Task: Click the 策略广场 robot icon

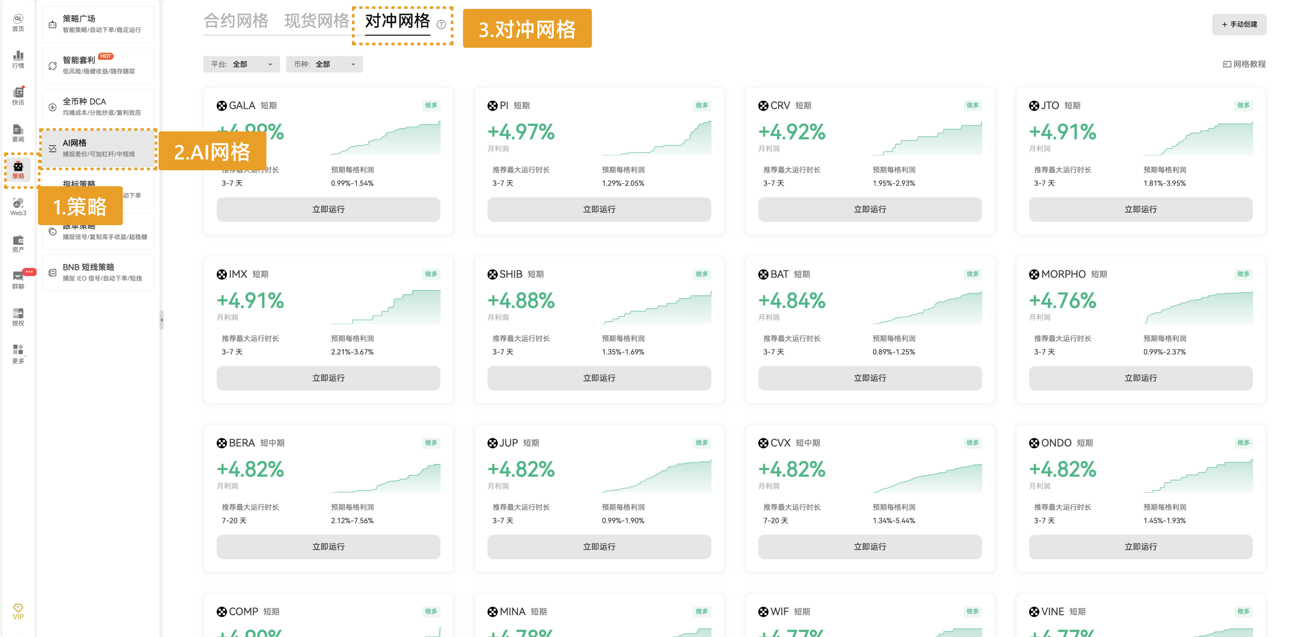Action: coord(52,24)
